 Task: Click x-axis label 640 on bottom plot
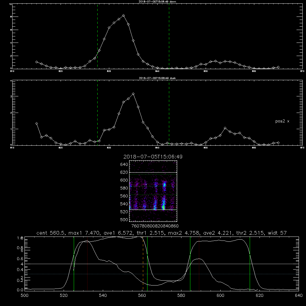point(299,296)
